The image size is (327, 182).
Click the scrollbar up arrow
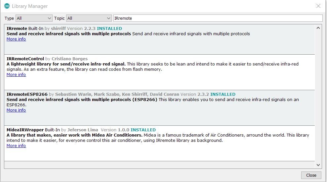coord(318,28)
